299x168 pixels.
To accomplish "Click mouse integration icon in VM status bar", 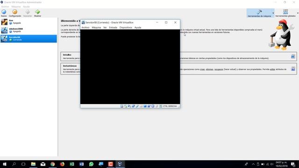I will point(157,106).
